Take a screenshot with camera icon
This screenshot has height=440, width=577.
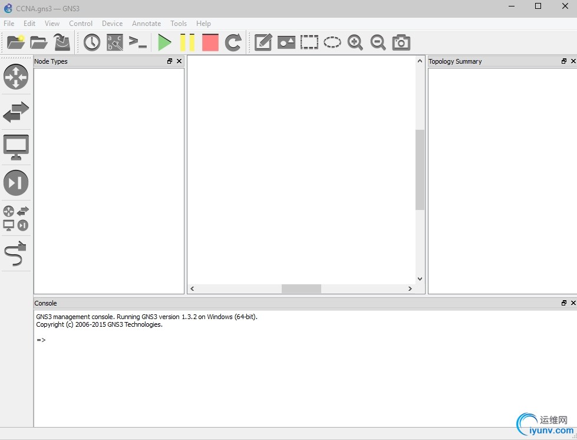[401, 42]
